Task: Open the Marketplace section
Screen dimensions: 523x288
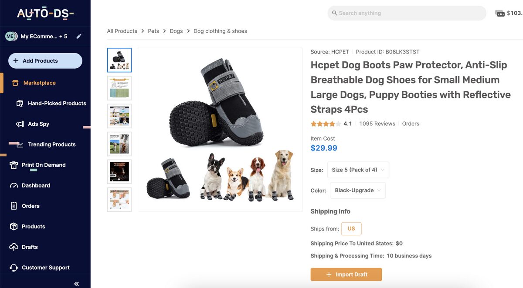Action: click(x=41, y=82)
